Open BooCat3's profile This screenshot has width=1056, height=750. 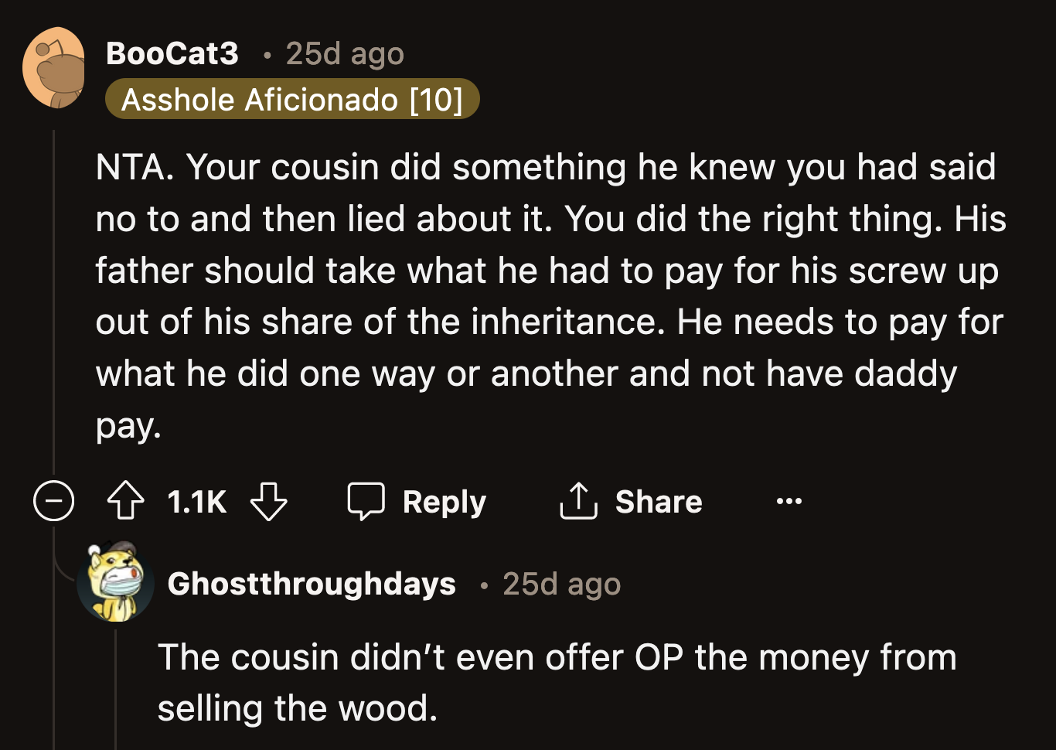pos(172,53)
